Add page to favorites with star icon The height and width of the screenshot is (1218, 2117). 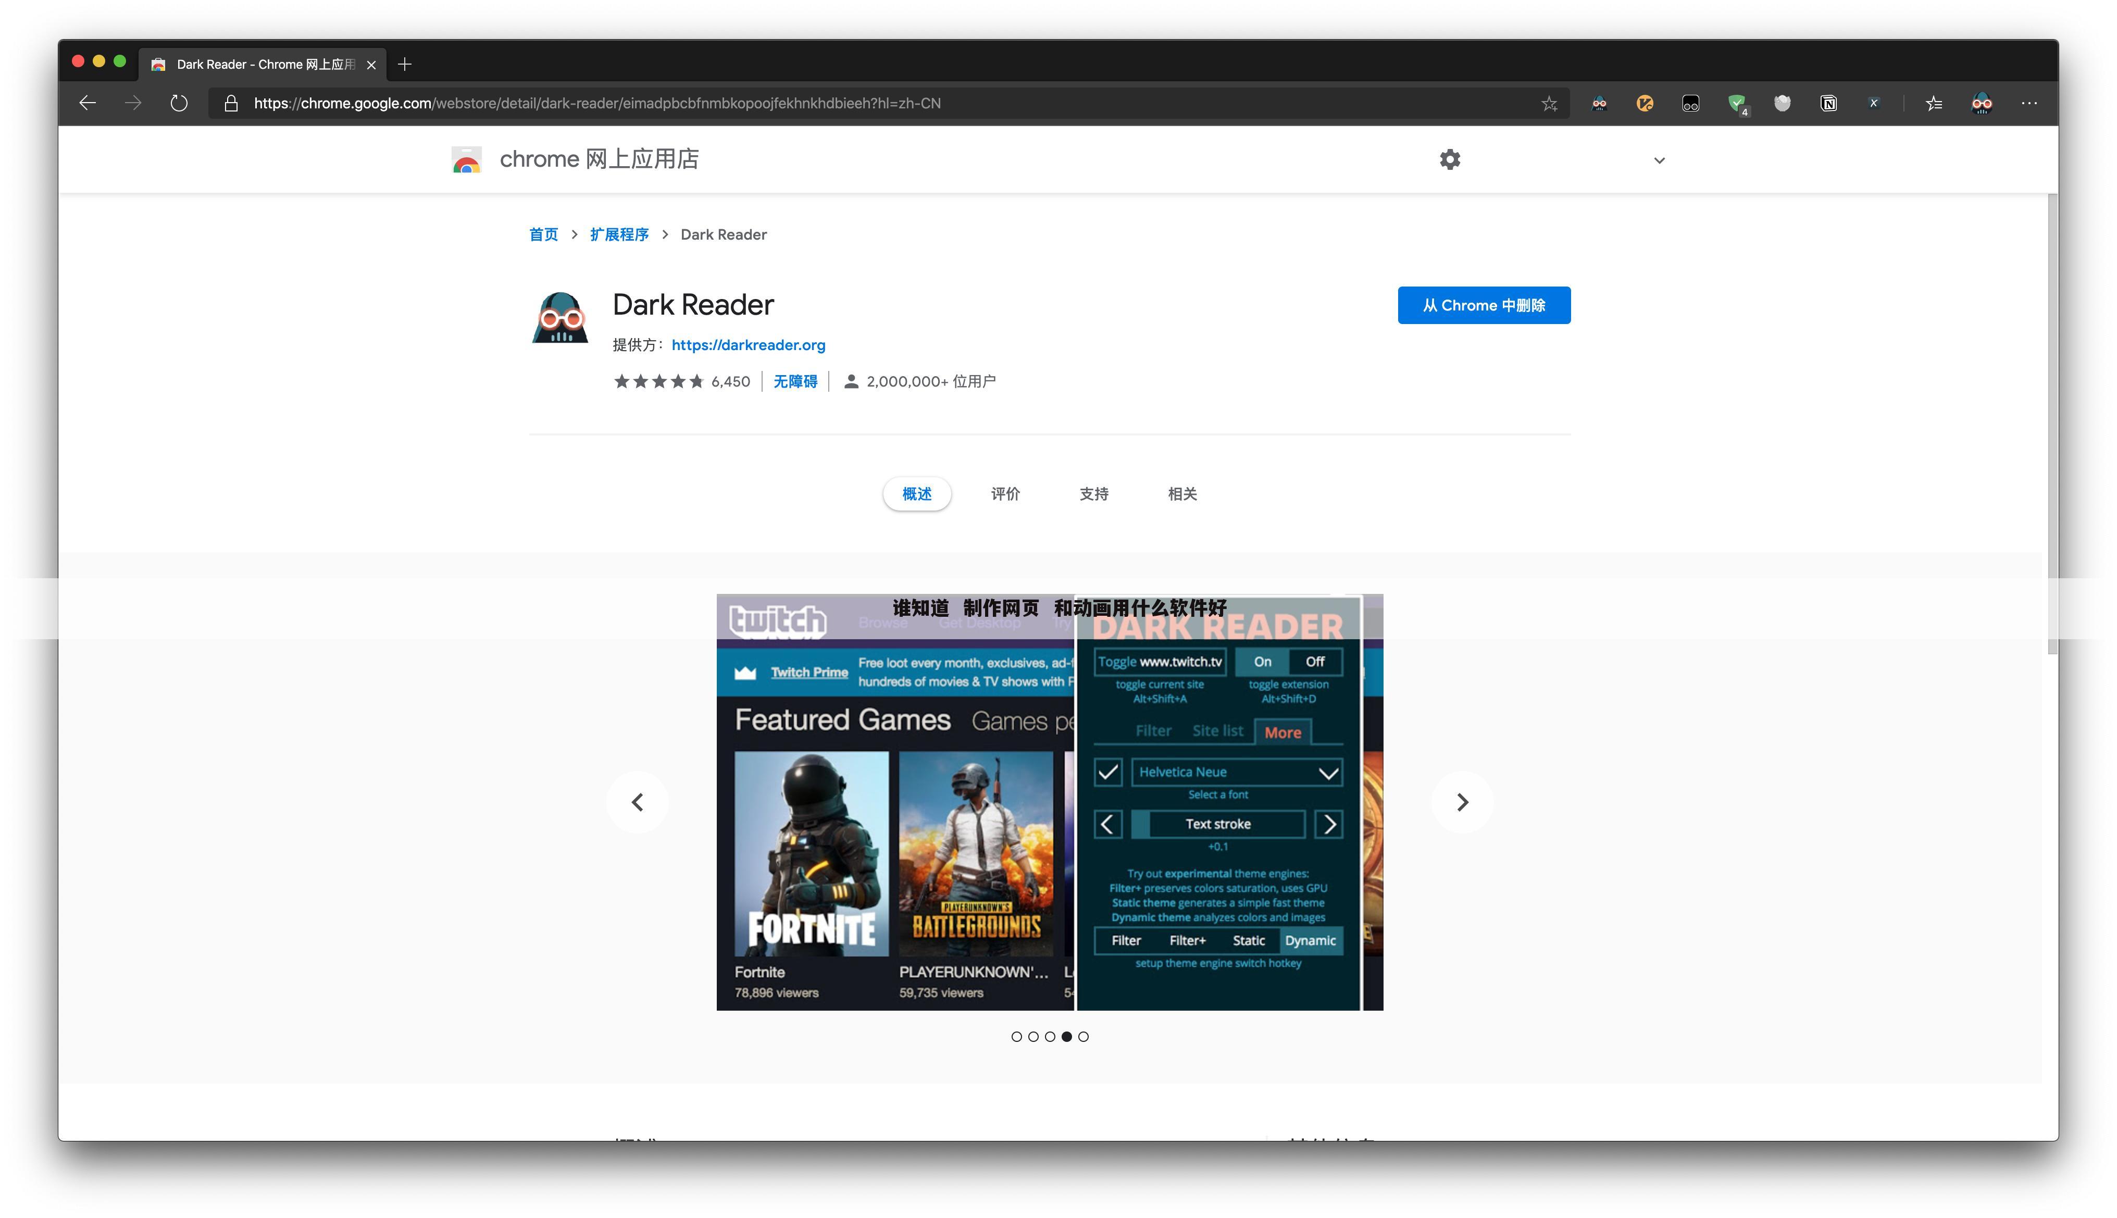point(1548,104)
